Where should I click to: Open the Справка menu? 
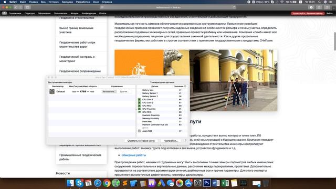pyautogui.click(x=107, y=2)
